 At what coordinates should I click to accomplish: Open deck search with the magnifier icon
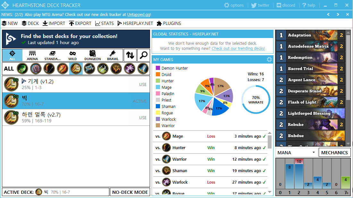[x=143, y=55]
